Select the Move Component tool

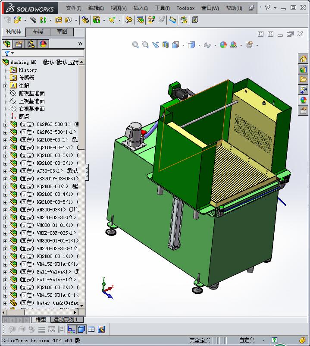(x=69, y=20)
